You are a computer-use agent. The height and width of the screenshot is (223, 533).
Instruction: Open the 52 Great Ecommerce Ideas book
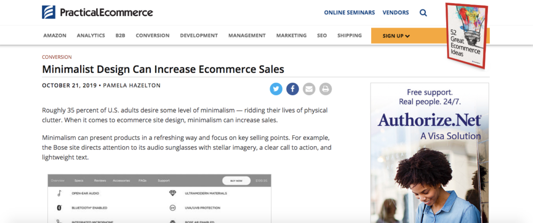pyautogui.click(x=467, y=36)
